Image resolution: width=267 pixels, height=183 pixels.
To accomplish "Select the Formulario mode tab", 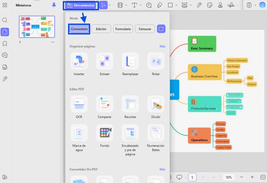I will [123, 29].
